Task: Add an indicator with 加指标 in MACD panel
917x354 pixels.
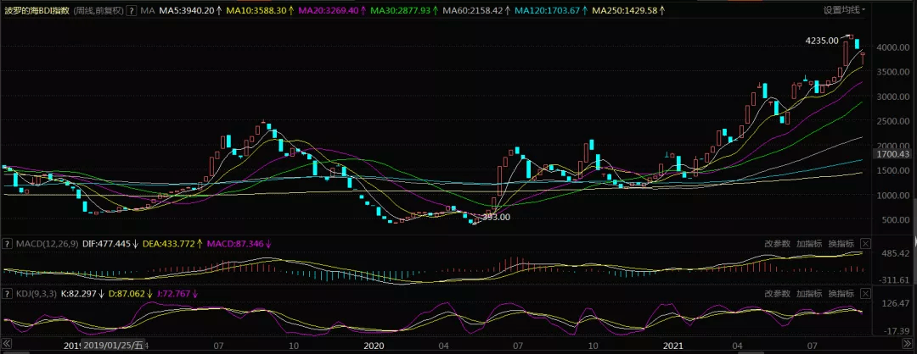Action: [x=809, y=243]
